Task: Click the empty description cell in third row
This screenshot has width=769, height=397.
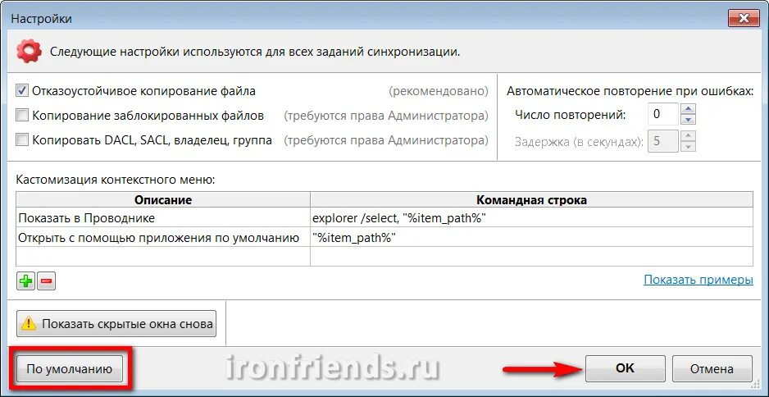Action: [163, 256]
